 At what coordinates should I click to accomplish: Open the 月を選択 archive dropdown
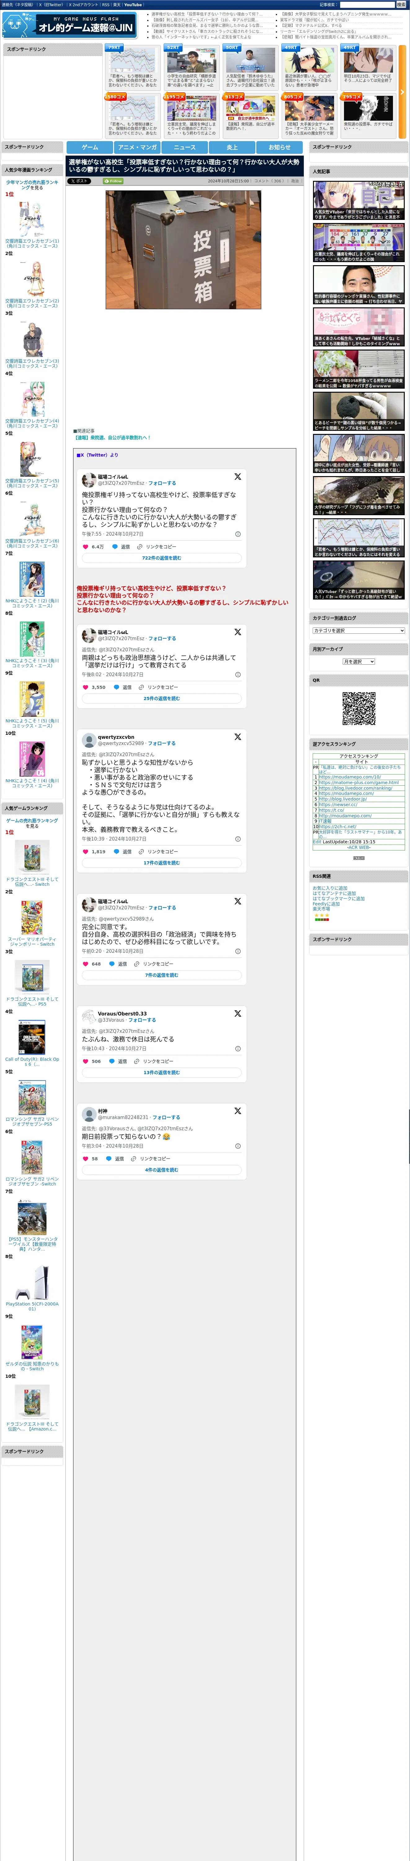(359, 662)
